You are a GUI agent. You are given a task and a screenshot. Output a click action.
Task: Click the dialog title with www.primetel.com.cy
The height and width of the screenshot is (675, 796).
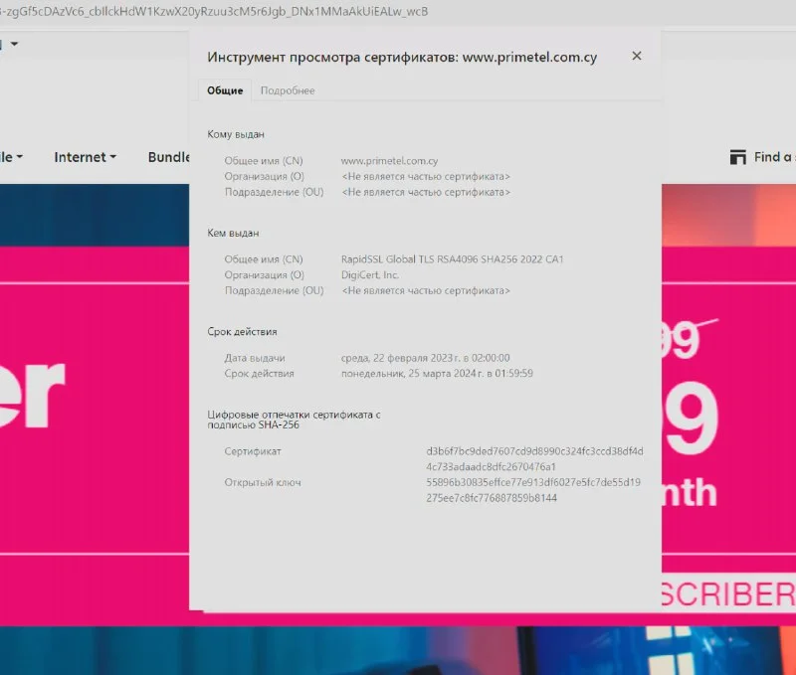pyautogui.click(x=402, y=57)
